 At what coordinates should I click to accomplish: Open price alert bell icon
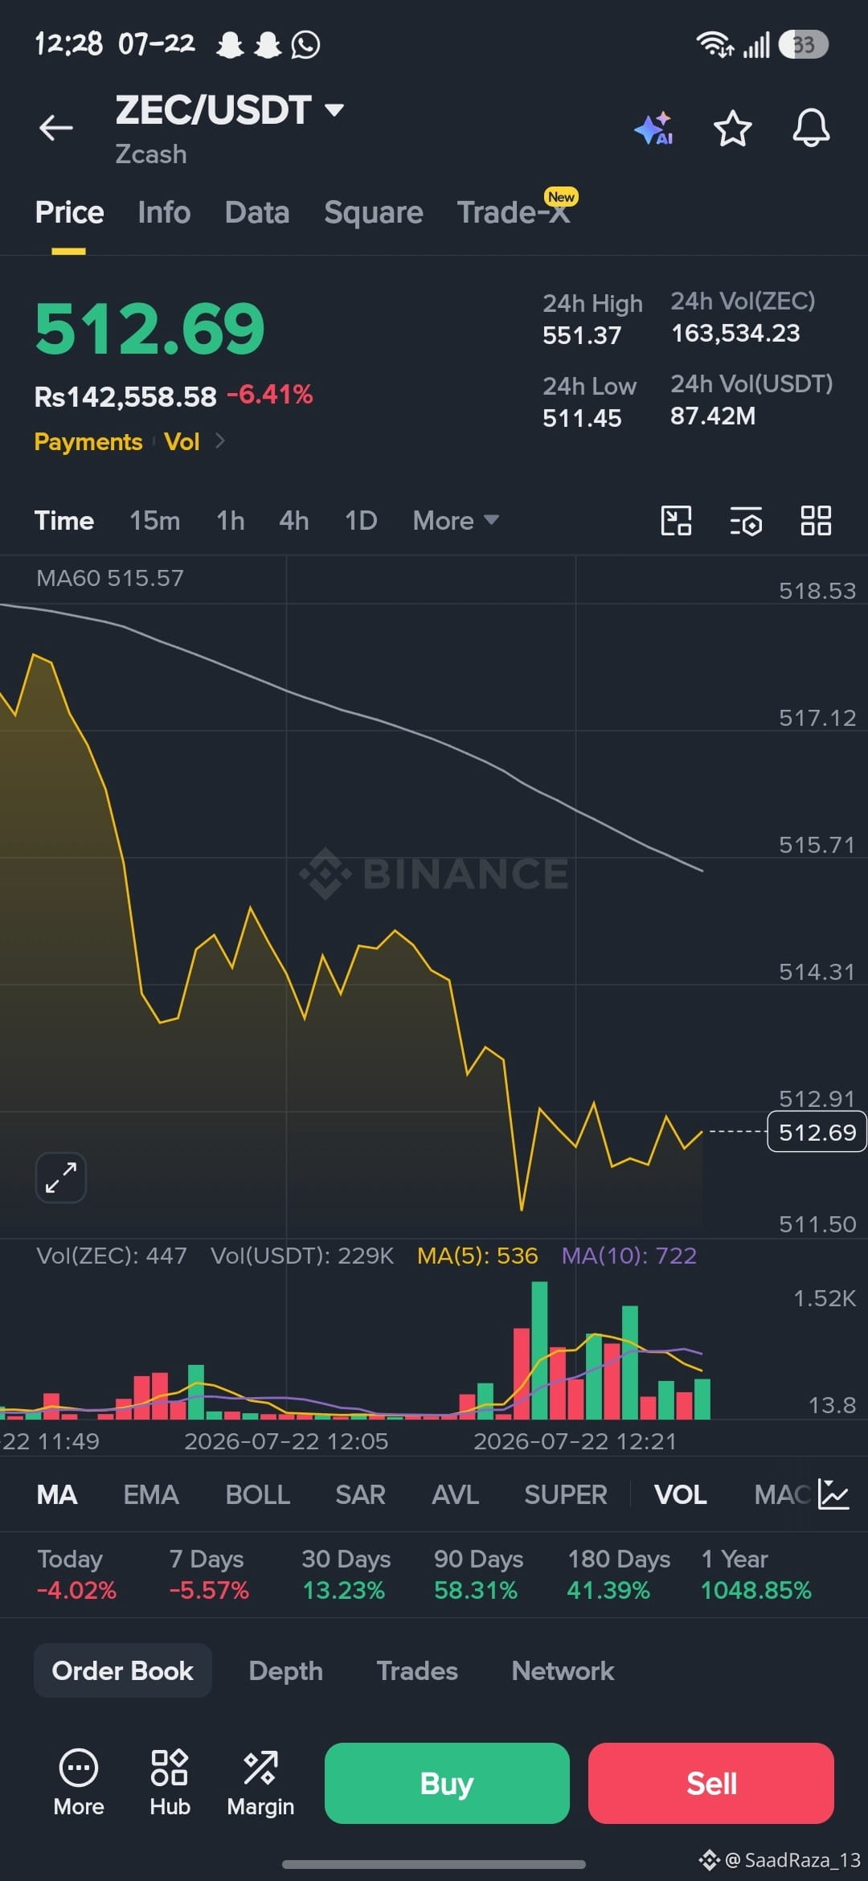811,128
